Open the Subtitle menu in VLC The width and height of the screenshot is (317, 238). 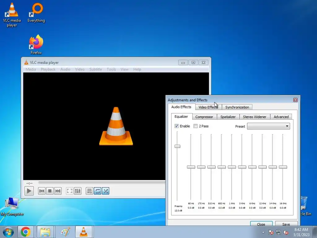coord(96,69)
